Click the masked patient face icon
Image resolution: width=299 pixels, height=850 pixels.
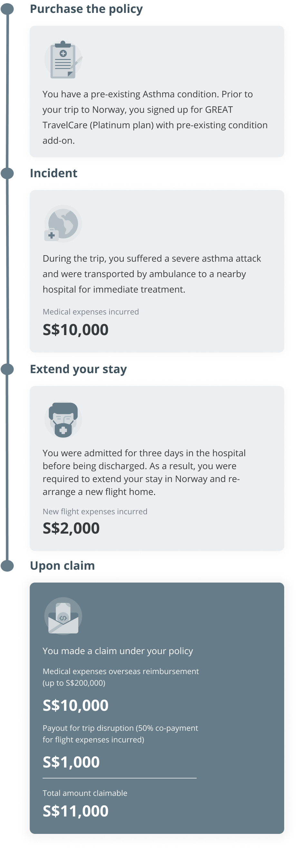tap(63, 420)
